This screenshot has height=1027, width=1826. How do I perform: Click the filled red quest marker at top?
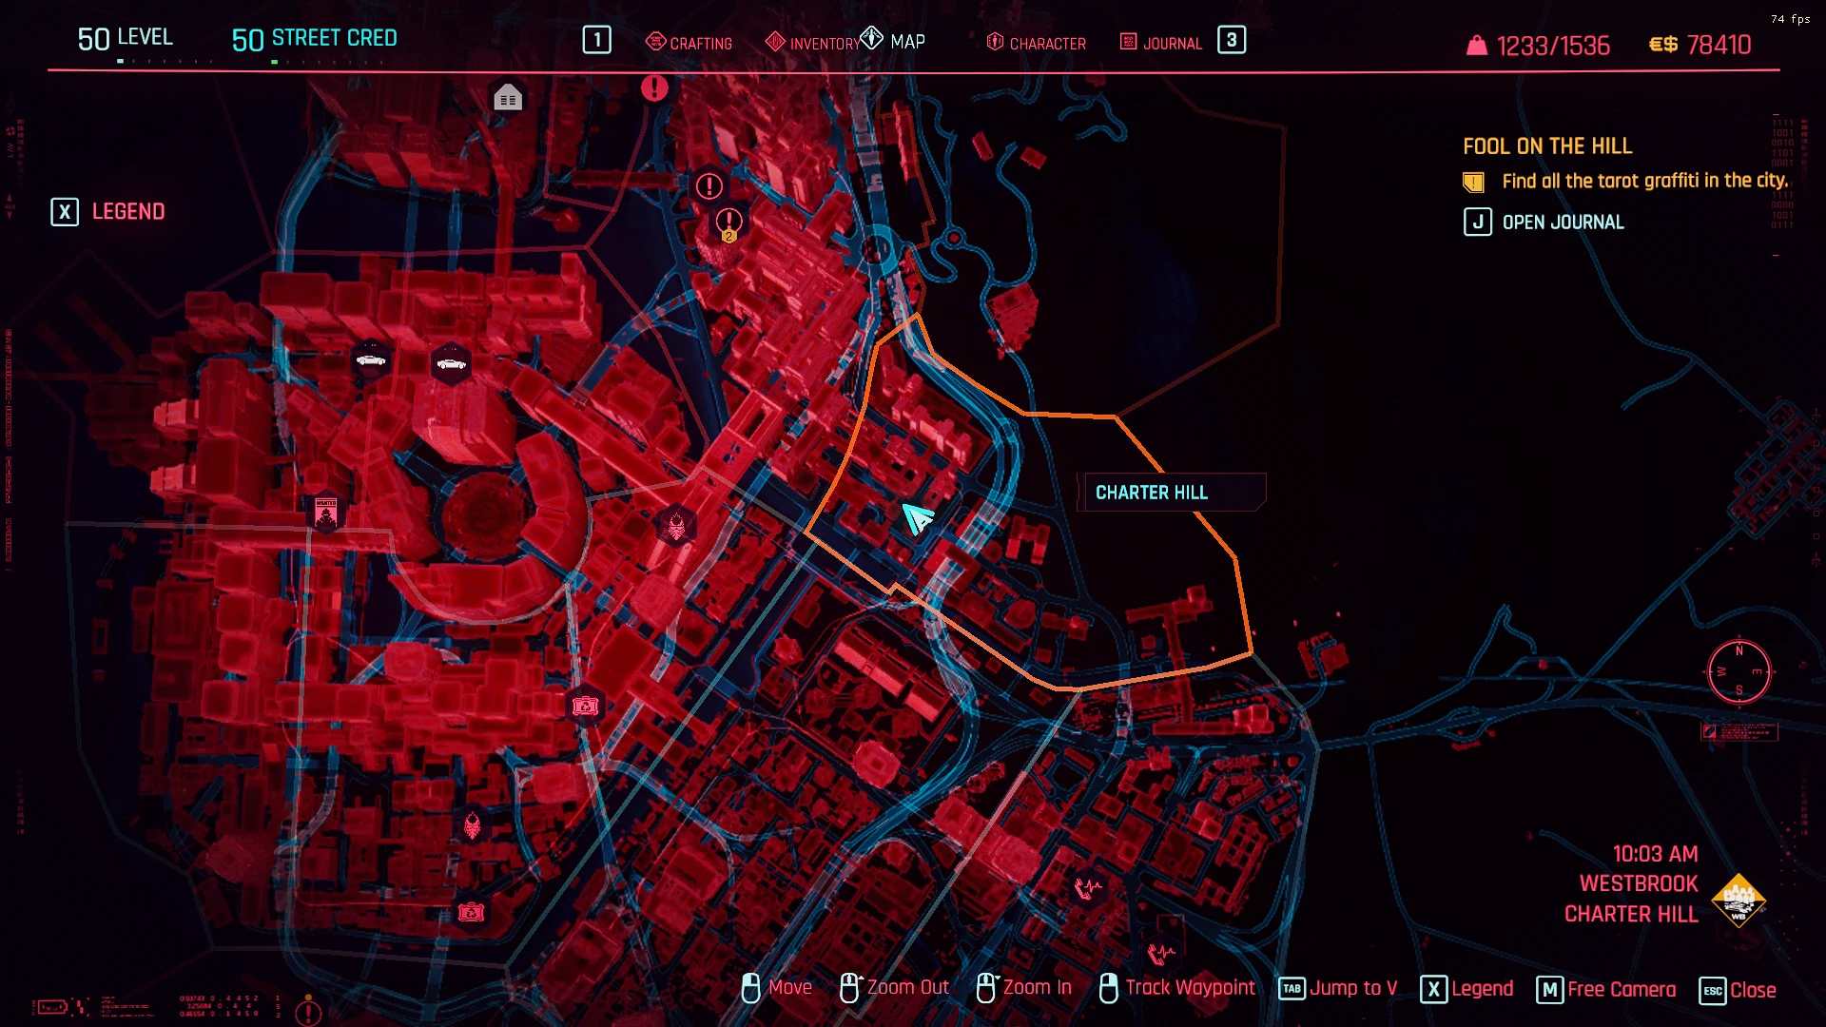pyautogui.click(x=654, y=88)
